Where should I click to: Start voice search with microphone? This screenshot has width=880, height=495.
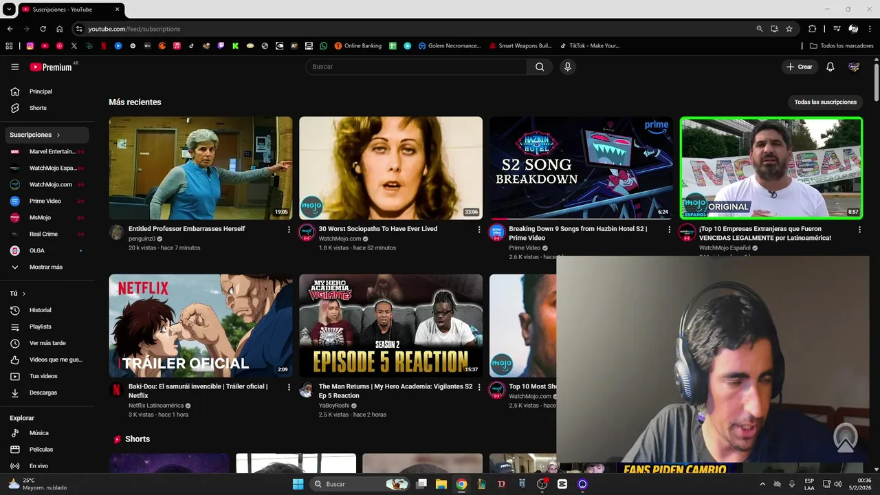(567, 67)
